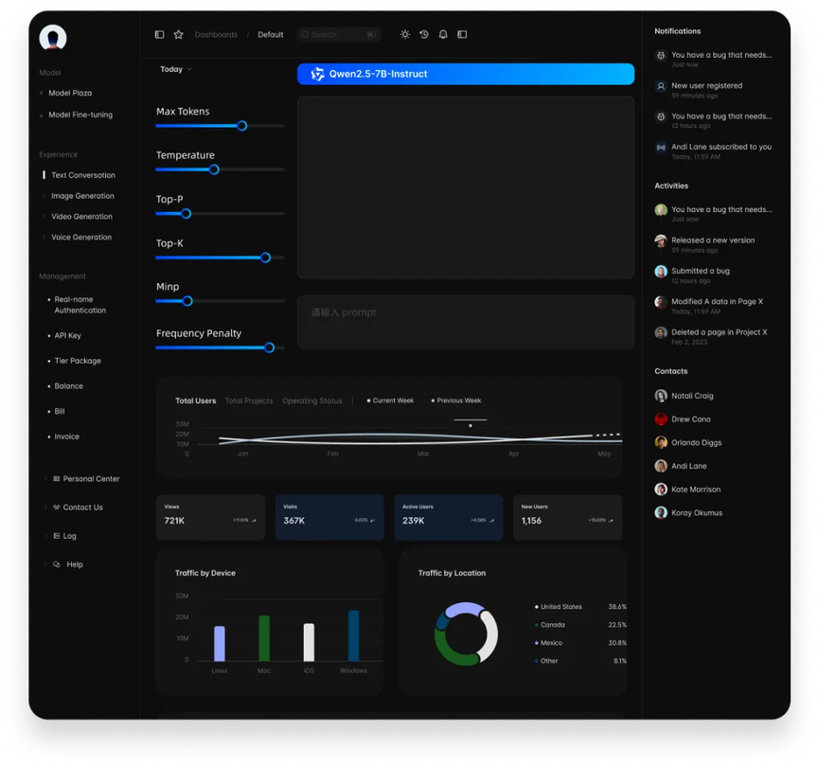Click avatar next to Submitted a bug
Viewport: 818px width, 765px height.
(661, 272)
